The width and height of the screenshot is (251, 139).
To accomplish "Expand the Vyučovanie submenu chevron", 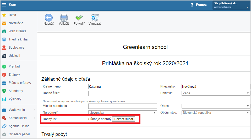I will click(34, 110).
